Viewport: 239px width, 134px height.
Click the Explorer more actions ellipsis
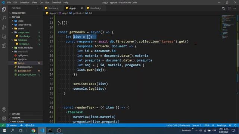tap(38, 8)
